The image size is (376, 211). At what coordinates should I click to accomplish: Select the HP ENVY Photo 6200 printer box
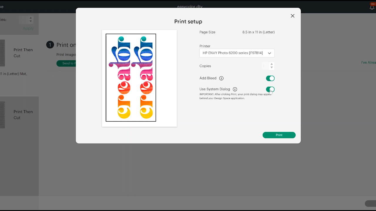pos(237,53)
